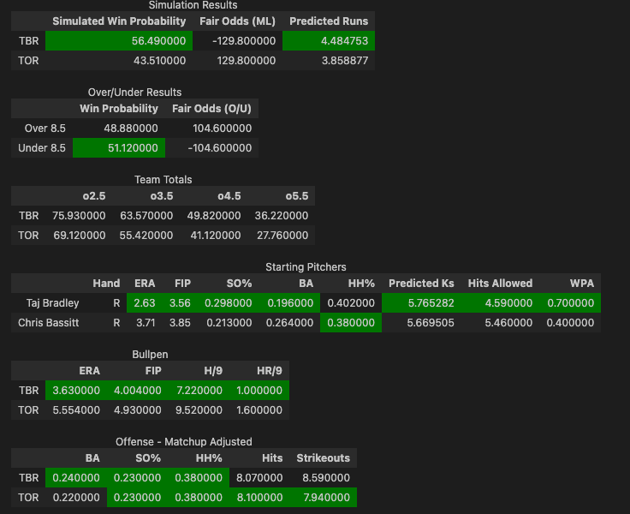Select Taj Bradley HH% value 0.402000
The height and width of the screenshot is (514, 630).
point(351,303)
